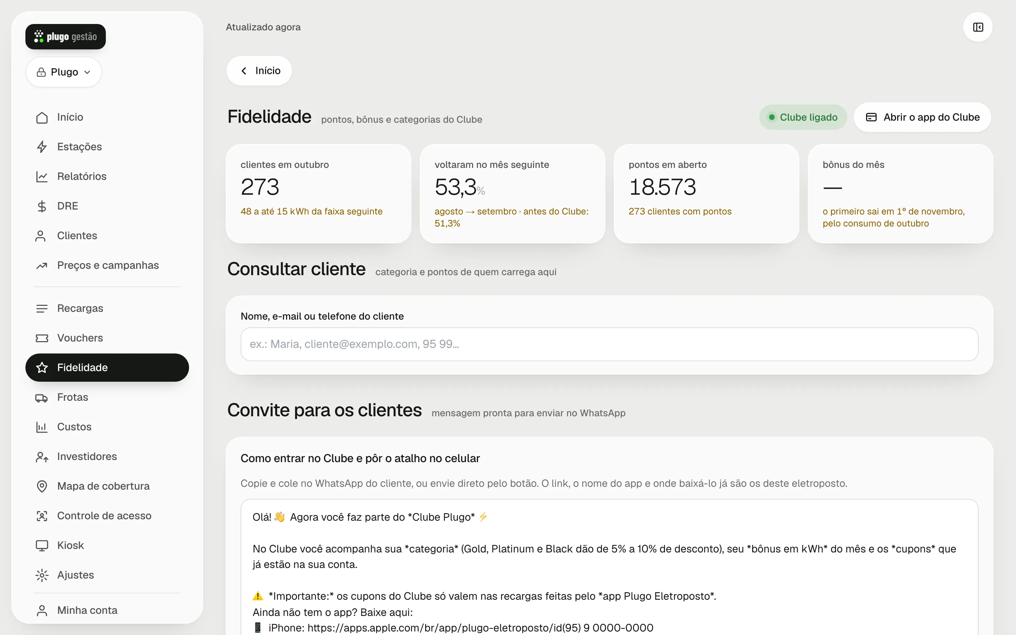This screenshot has height=635, width=1016.
Task: Click the Recargas list icon
Action: (x=42, y=309)
